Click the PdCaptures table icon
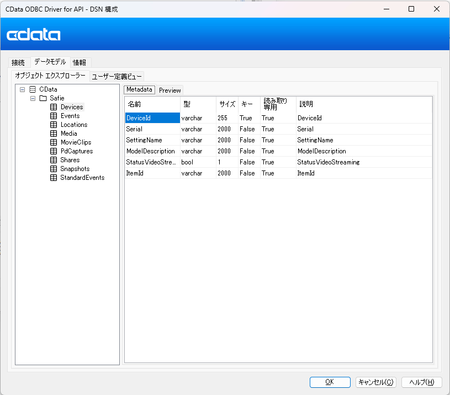Screen dimensions: 450x395 coord(54,151)
